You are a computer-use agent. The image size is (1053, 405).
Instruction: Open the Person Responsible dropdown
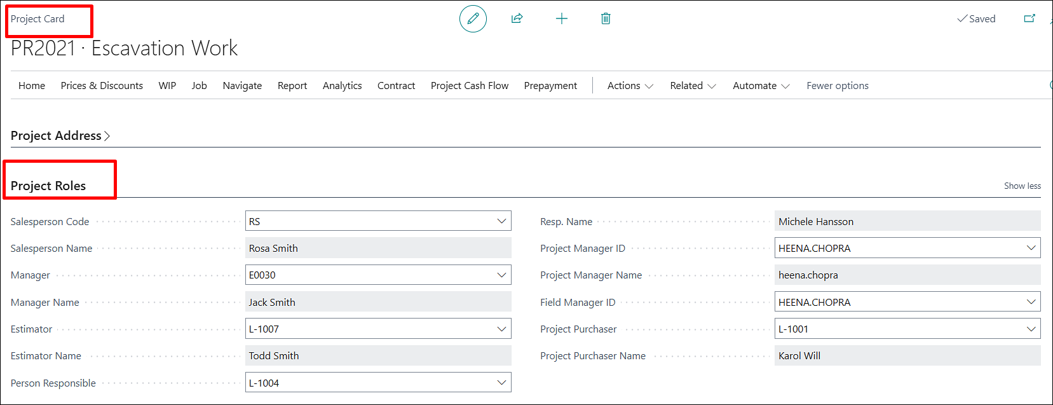point(502,383)
